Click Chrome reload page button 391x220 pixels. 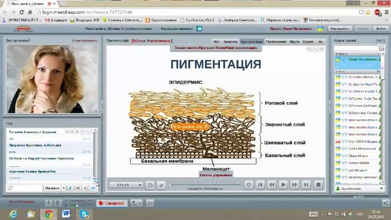tap(22, 12)
